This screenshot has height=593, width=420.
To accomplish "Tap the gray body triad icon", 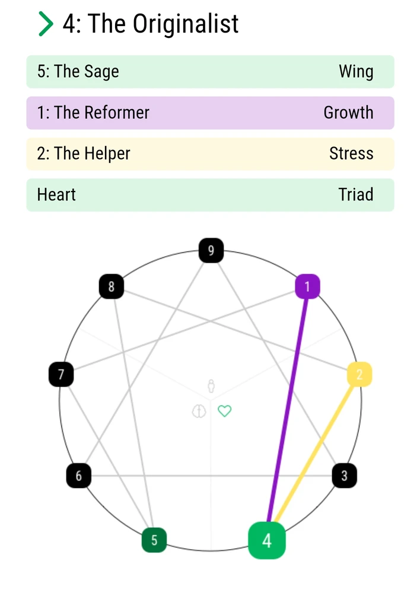I will tap(211, 386).
